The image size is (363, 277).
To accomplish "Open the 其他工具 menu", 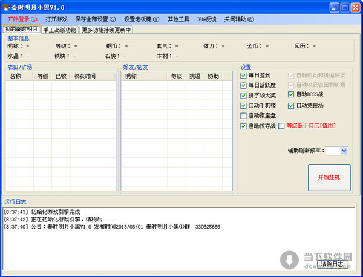I will tap(178, 19).
